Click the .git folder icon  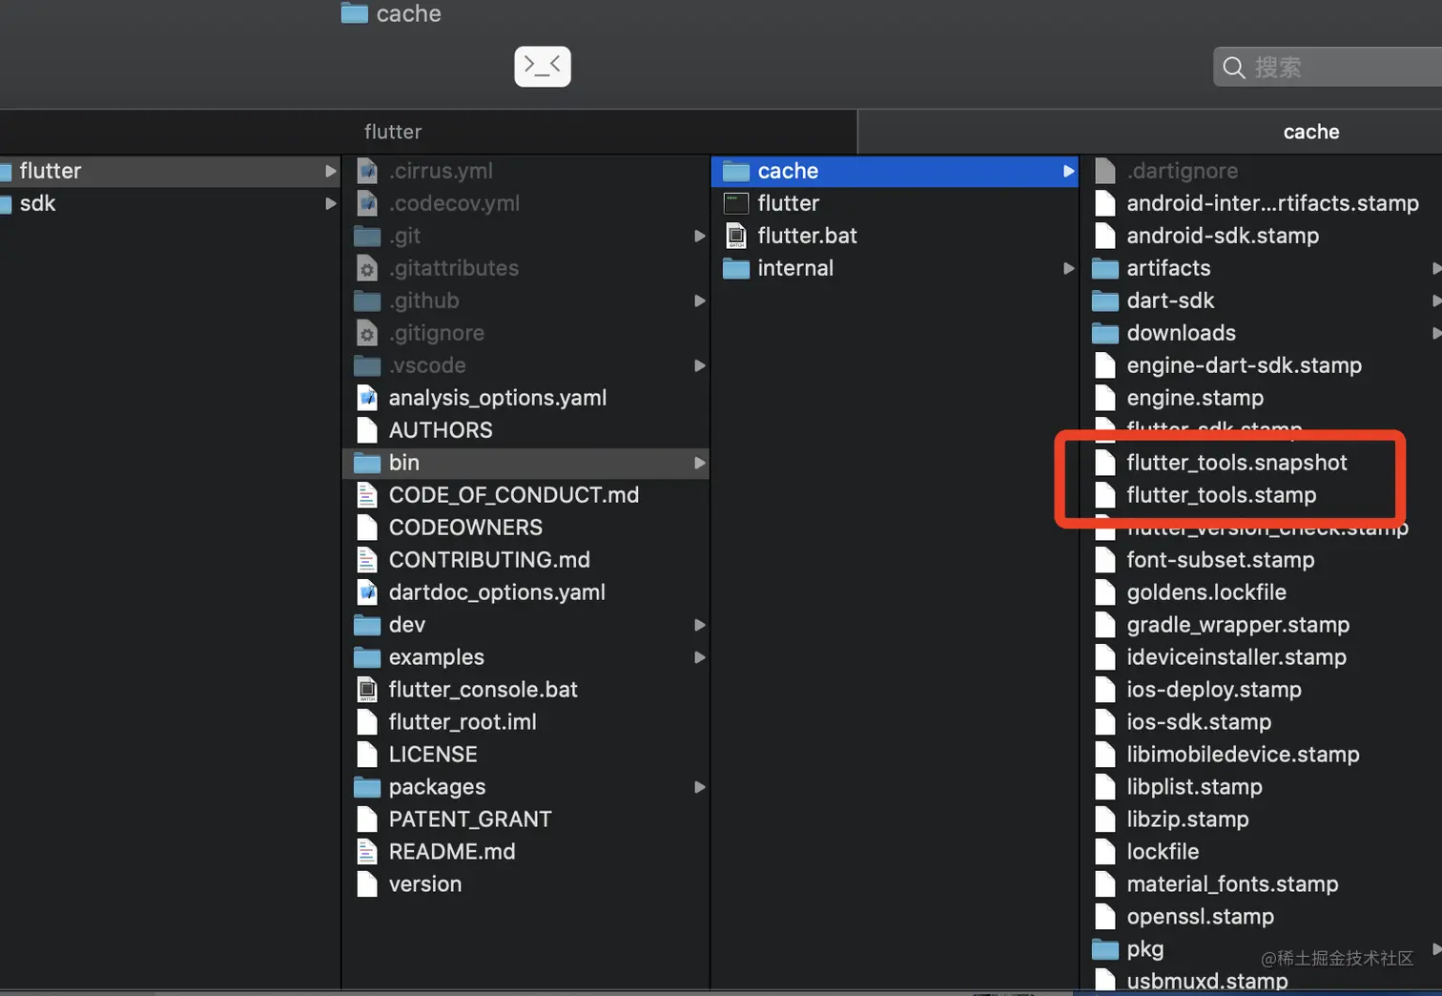pyautogui.click(x=367, y=236)
